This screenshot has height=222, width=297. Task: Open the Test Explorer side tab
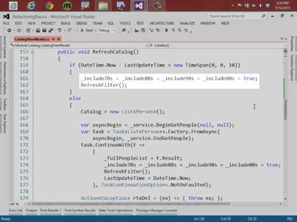(4, 123)
